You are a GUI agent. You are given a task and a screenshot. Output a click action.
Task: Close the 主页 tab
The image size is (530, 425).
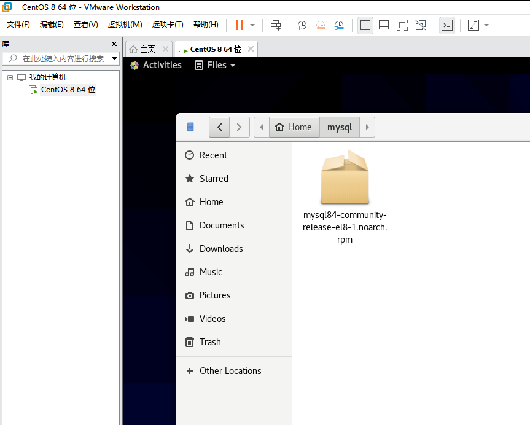coord(165,49)
